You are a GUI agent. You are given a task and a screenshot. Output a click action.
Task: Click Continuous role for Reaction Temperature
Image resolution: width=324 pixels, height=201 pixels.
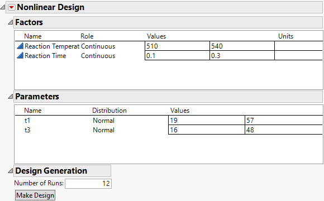tap(98, 46)
